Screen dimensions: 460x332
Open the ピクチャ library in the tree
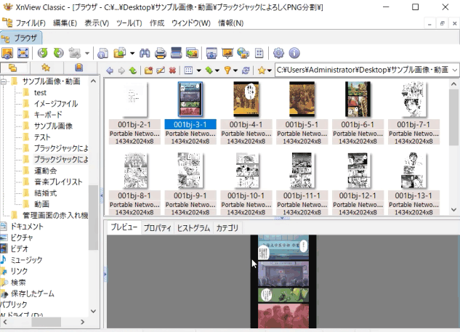click(22, 238)
